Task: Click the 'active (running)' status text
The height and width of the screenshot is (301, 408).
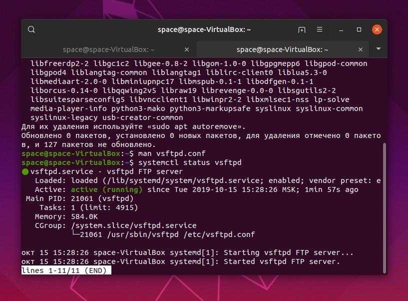Action: 106,189
